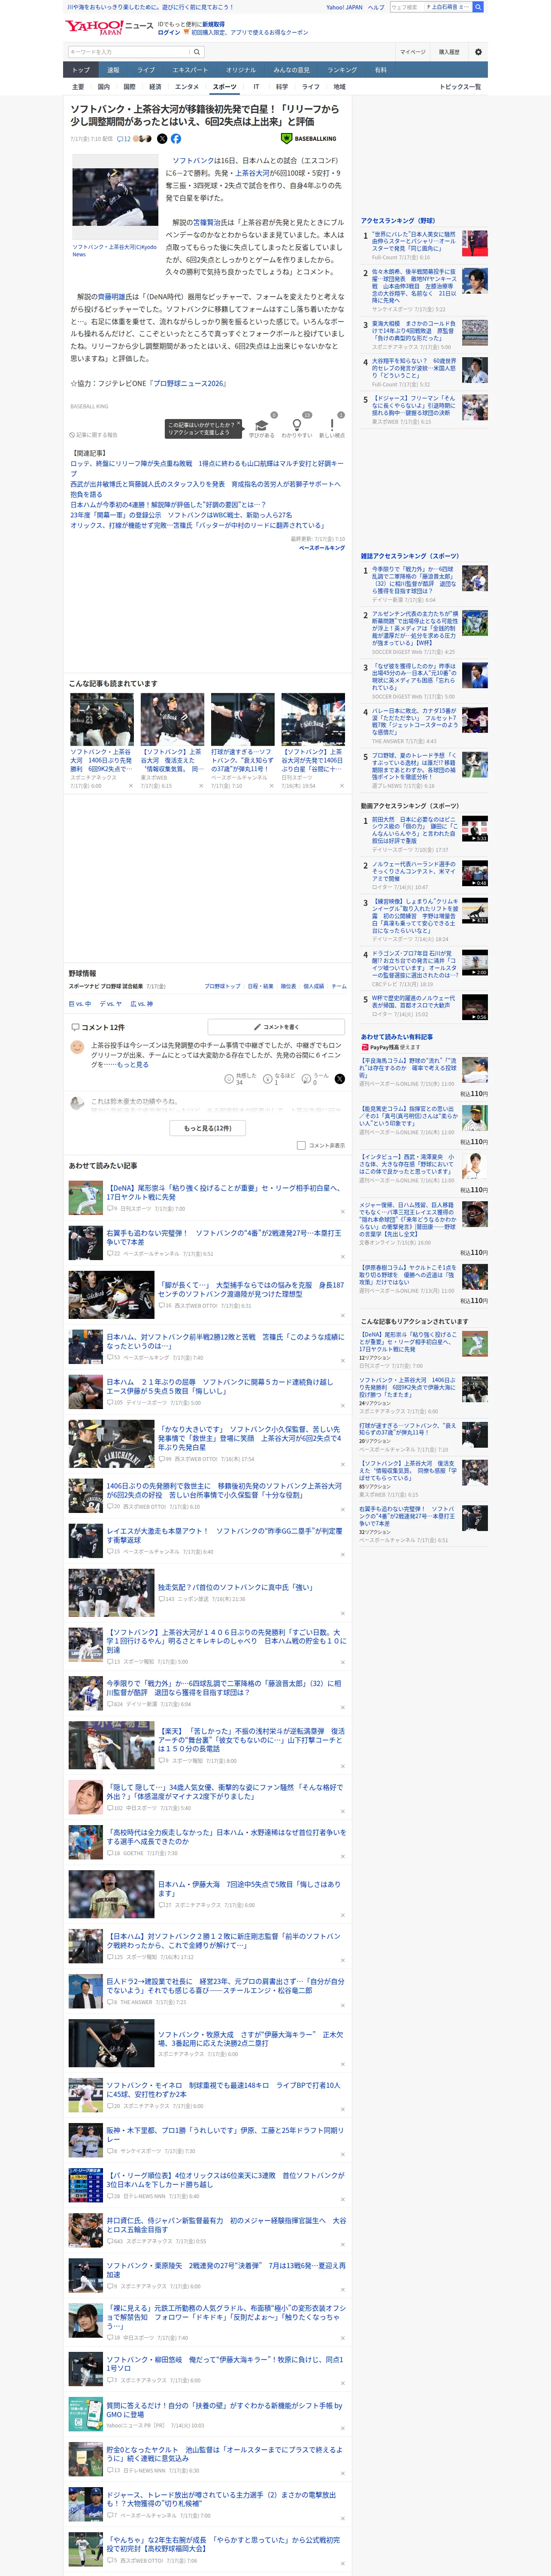Focus the keyword search input field
Image resolution: width=551 pixels, height=2576 pixels.
129,52
